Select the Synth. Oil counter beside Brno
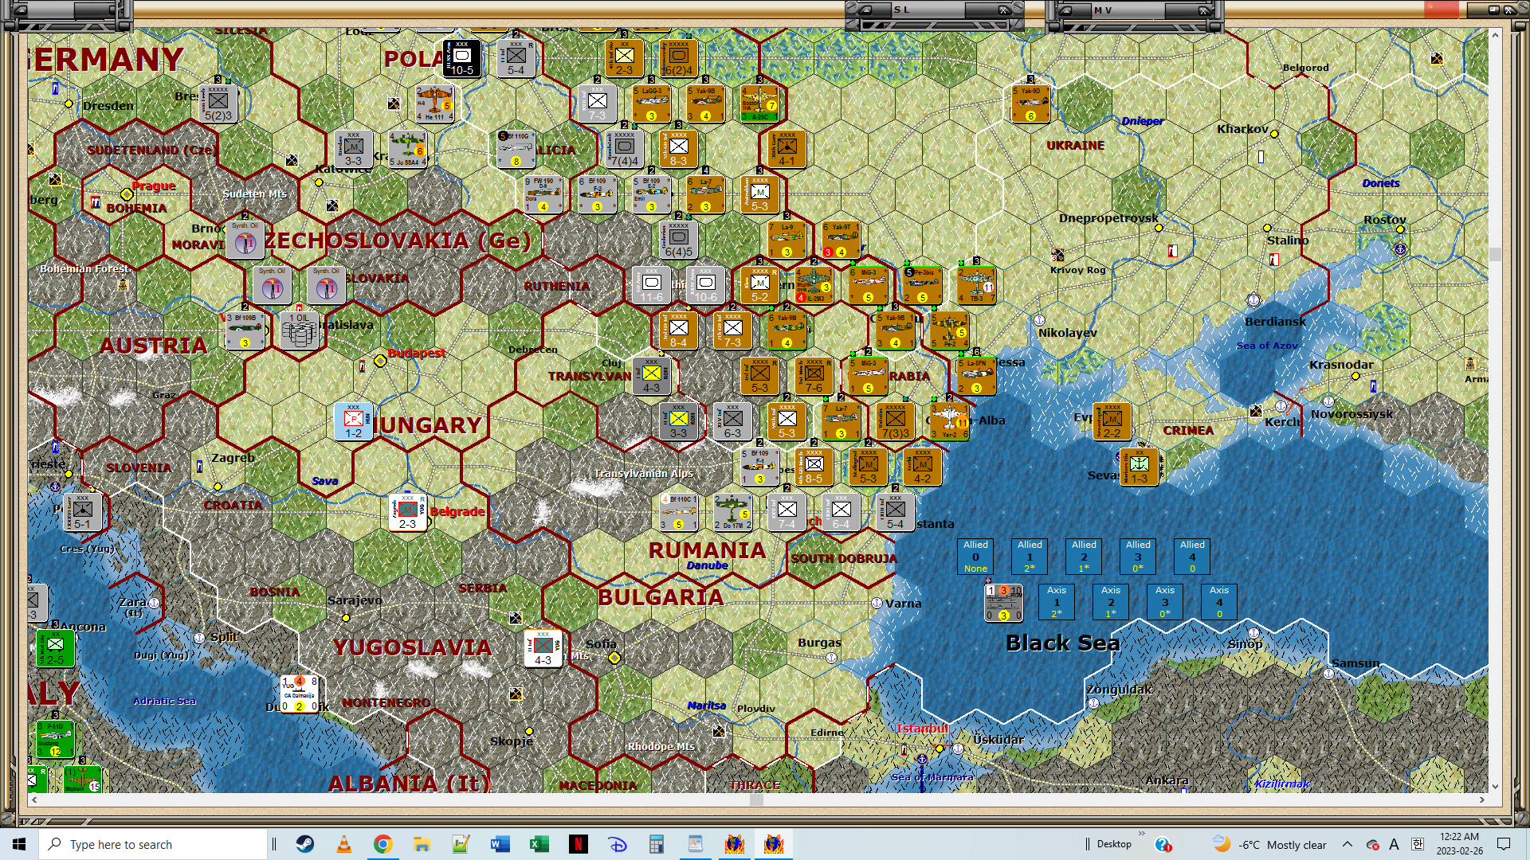 coord(245,240)
